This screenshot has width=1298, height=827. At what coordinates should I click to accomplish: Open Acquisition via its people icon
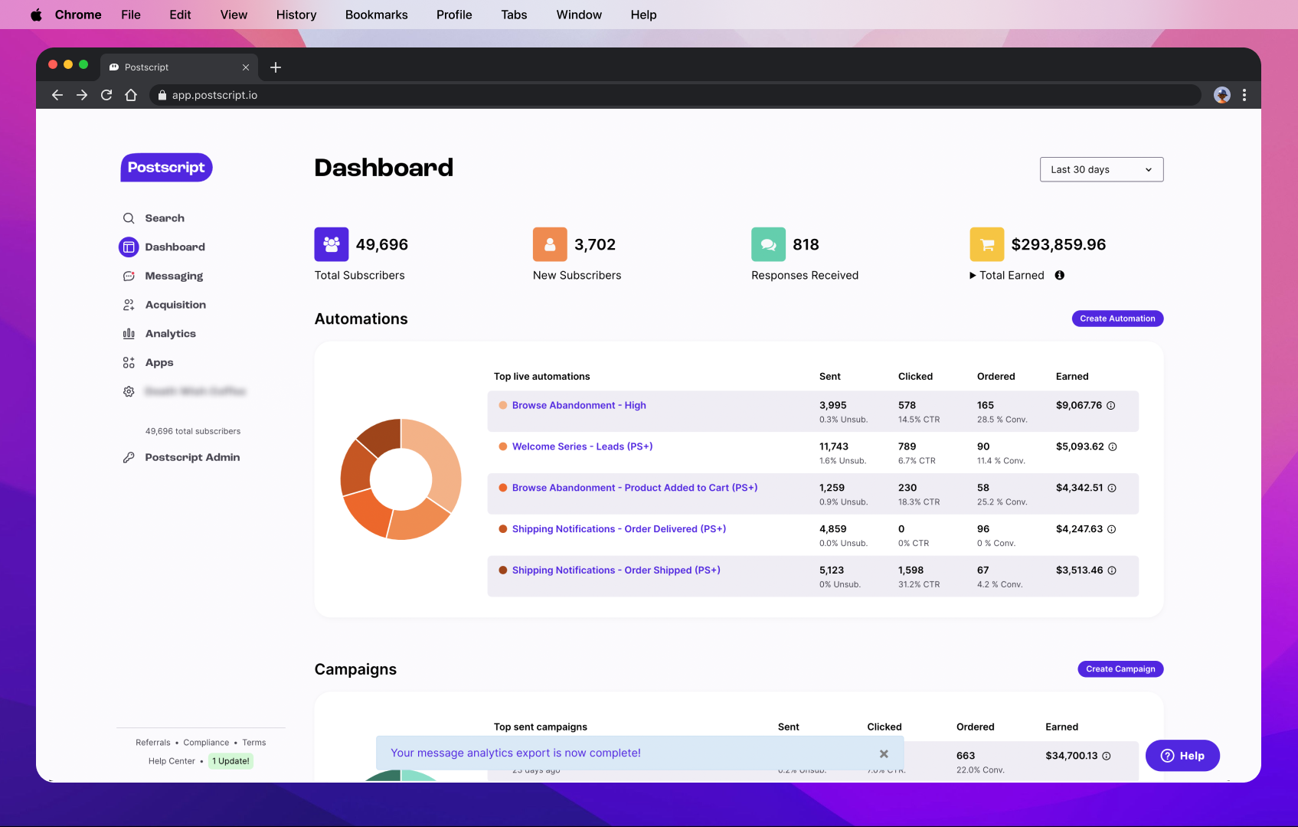129,305
